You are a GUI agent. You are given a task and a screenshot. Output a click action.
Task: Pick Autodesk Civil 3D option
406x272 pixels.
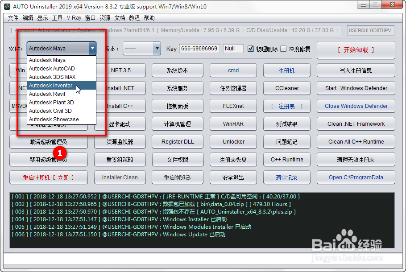[62, 111]
